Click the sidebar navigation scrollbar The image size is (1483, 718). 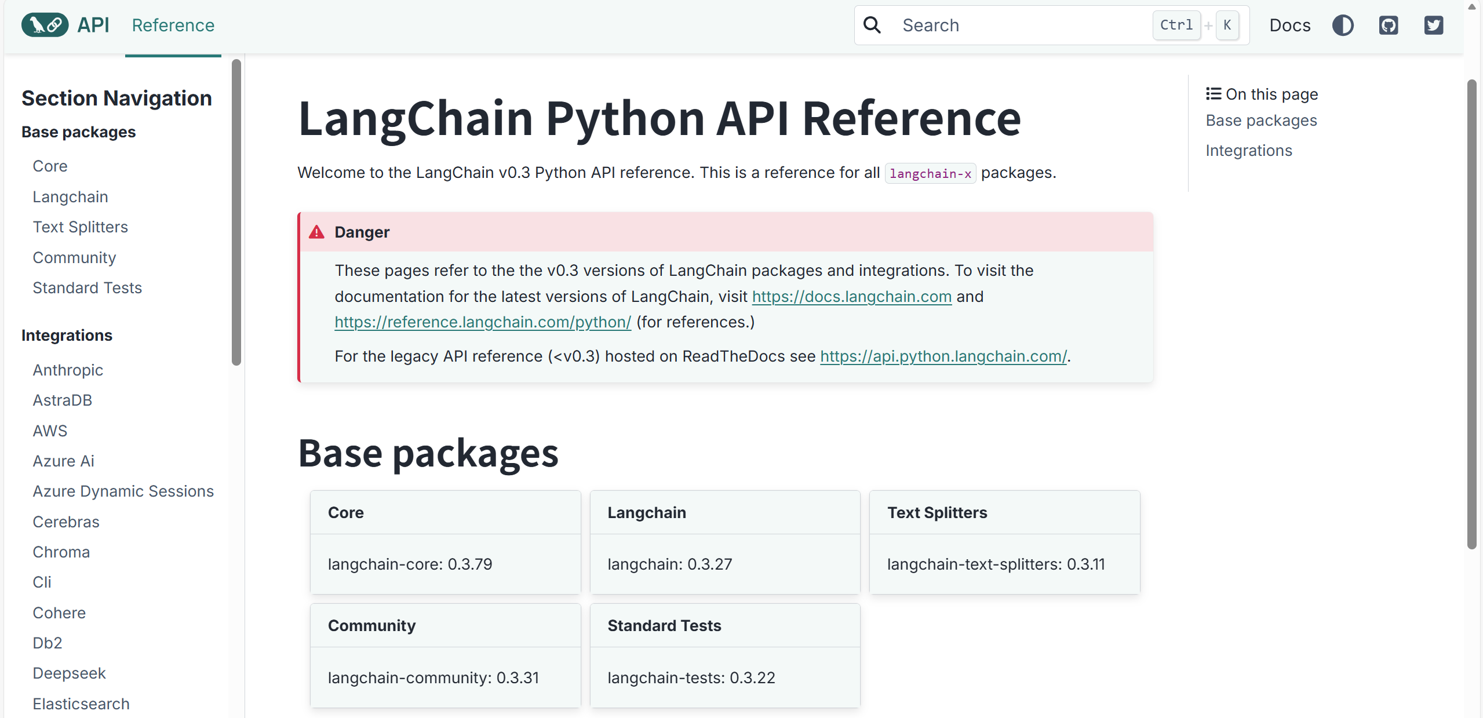click(x=236, y=212)
